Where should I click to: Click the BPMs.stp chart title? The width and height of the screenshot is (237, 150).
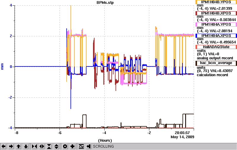[x=105, y=3]
